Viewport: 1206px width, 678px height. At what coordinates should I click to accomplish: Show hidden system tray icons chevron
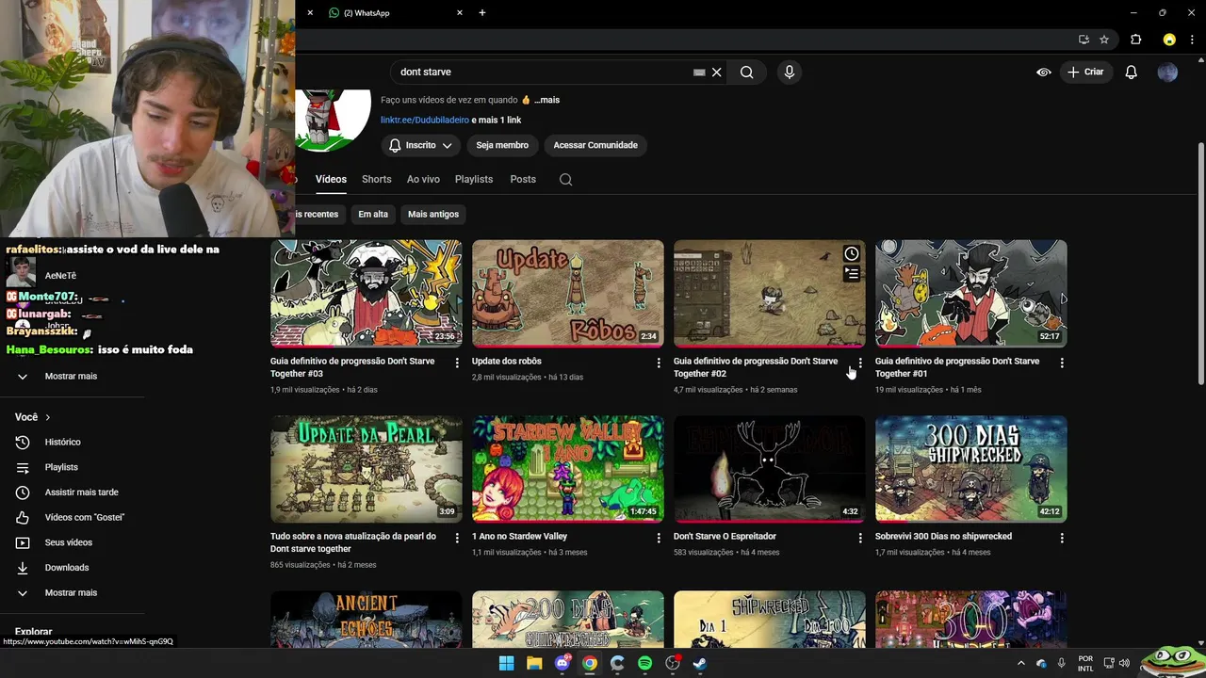(1020, 663)
